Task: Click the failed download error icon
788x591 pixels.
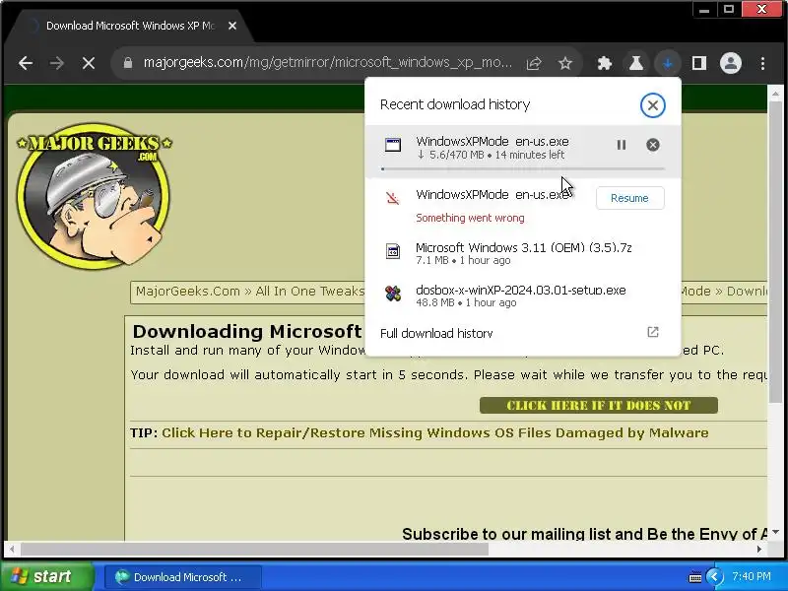Action: pyautogui.click(x=393, y=199)
